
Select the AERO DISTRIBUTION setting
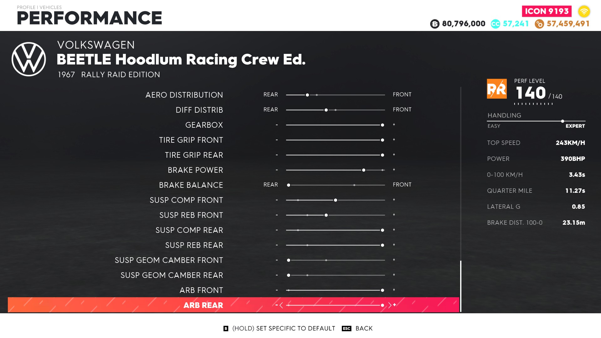(x=184, y=95)
